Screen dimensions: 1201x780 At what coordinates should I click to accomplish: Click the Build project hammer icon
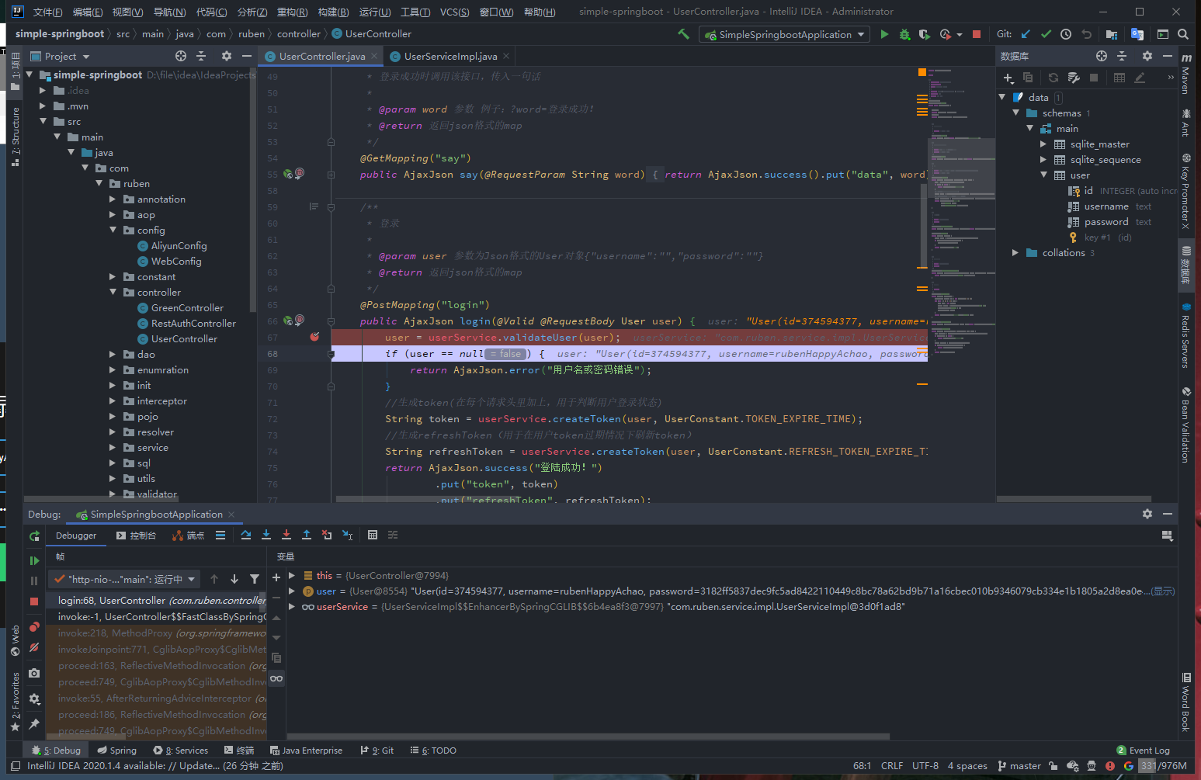[x=683, y=34]
